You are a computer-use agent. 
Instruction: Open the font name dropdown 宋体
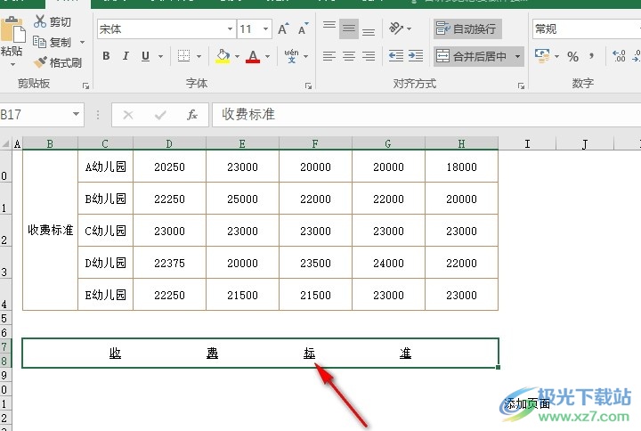pos(230,29)
